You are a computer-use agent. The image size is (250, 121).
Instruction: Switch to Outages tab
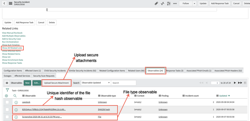tap(7, 76)
